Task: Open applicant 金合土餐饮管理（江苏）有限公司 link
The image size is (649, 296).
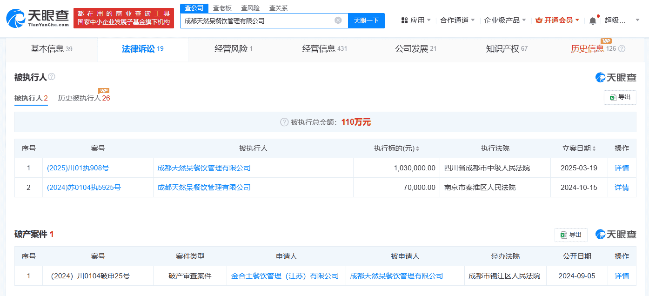Action: 285,276
